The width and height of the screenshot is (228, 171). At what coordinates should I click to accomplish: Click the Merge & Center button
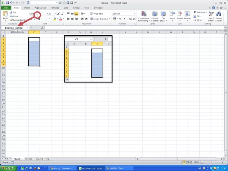100,19
